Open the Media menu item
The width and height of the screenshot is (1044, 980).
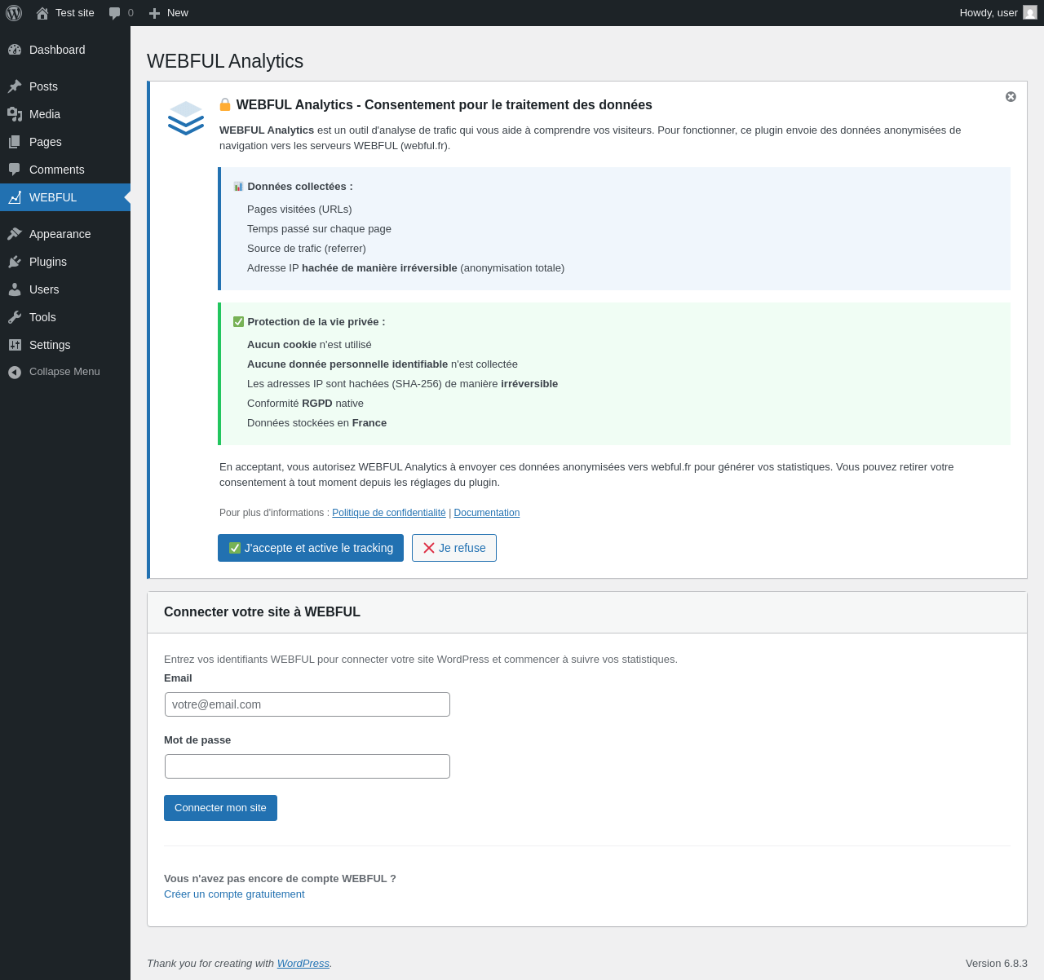[x=65, y=114]
